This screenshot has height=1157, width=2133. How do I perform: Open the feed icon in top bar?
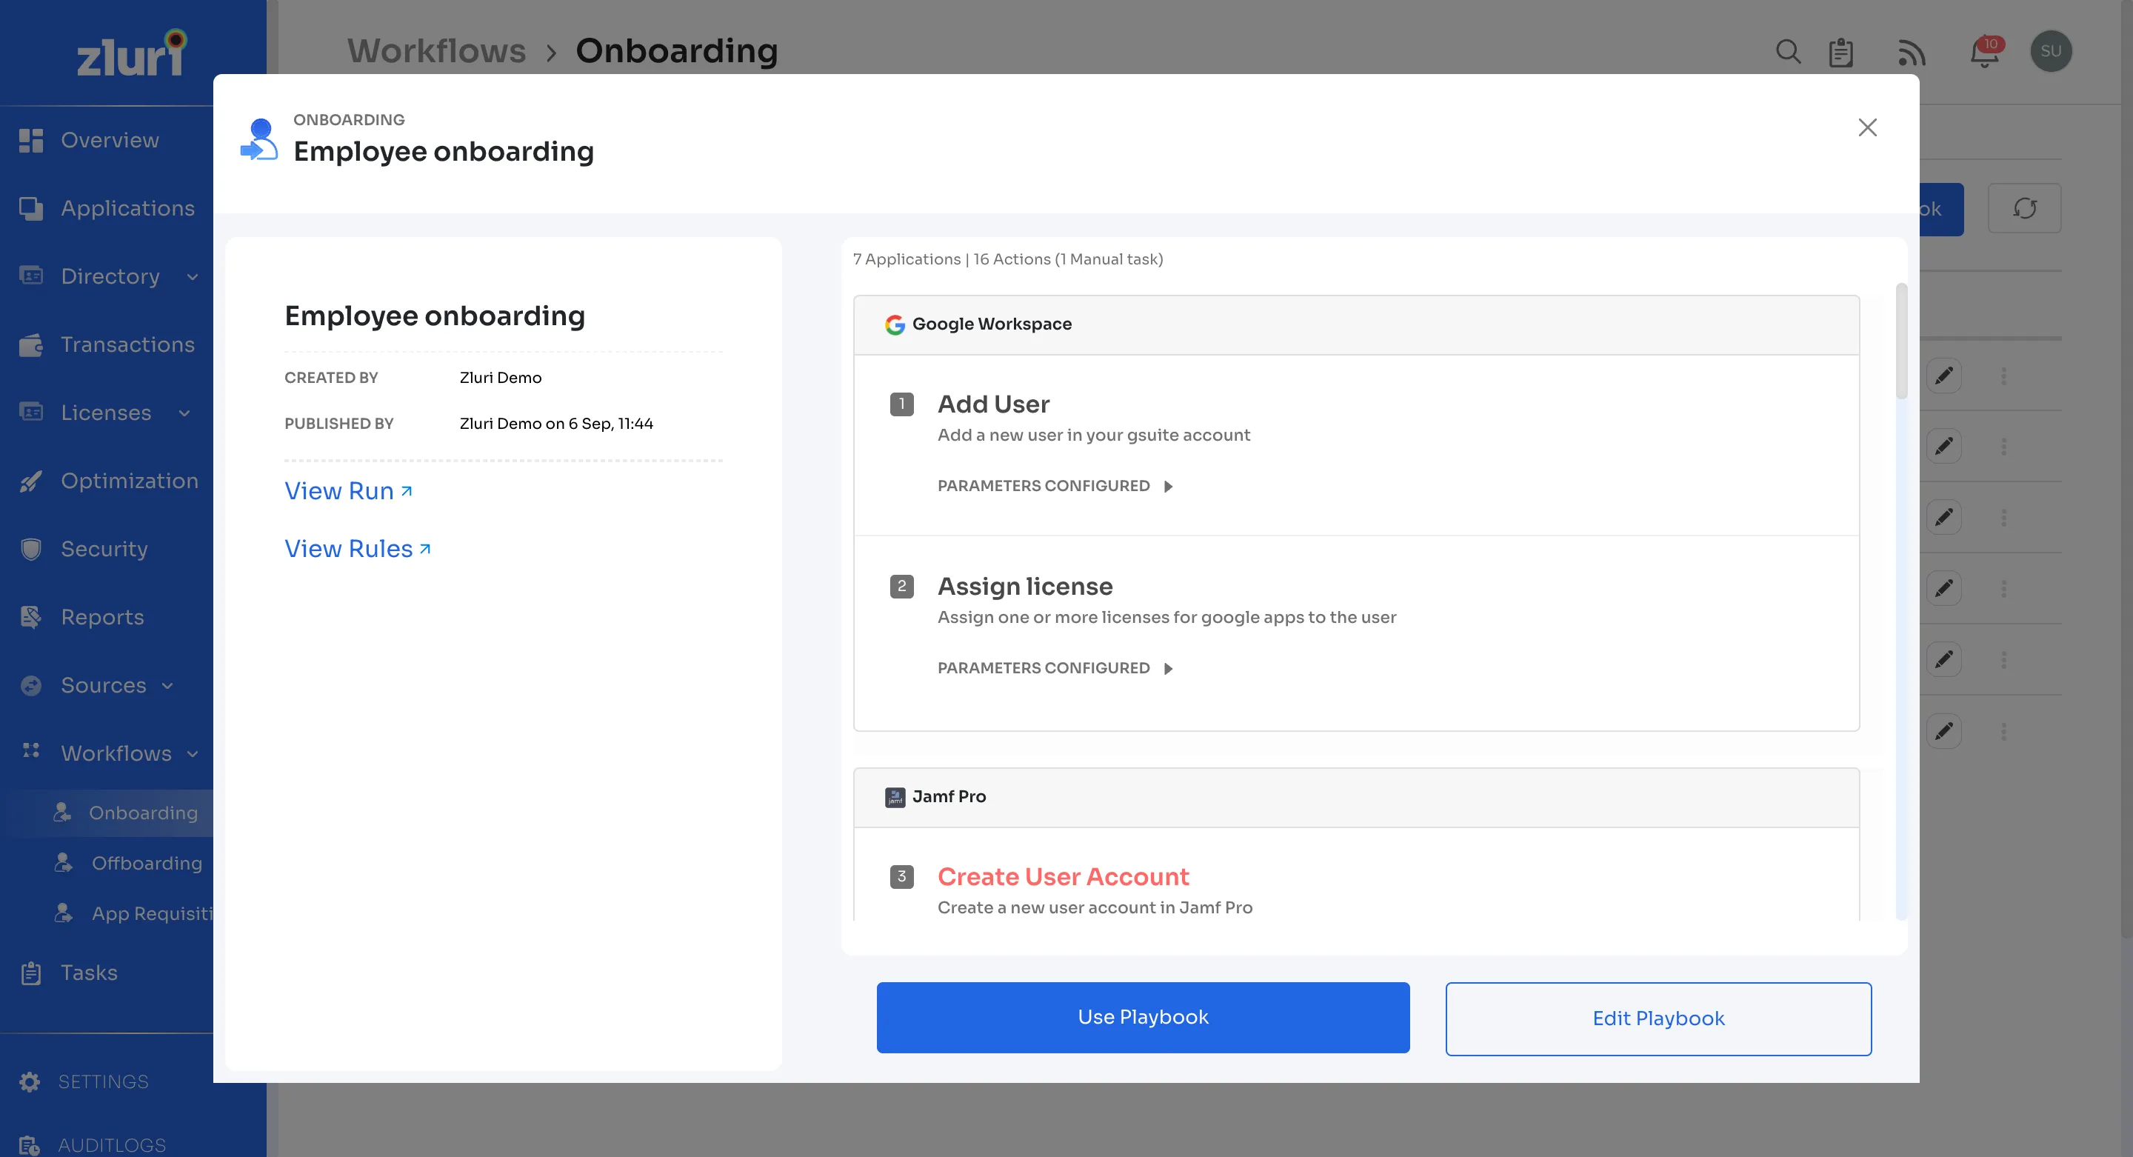coord(1911,52)
